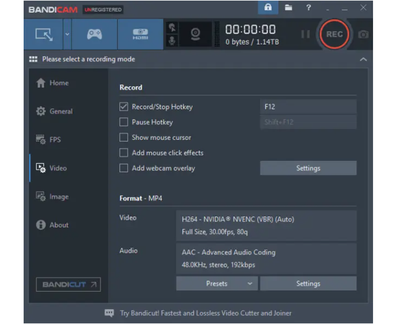Open screen recording mode dropdown arrow
This screenshot has height=324, width=403.
point(67,34)
